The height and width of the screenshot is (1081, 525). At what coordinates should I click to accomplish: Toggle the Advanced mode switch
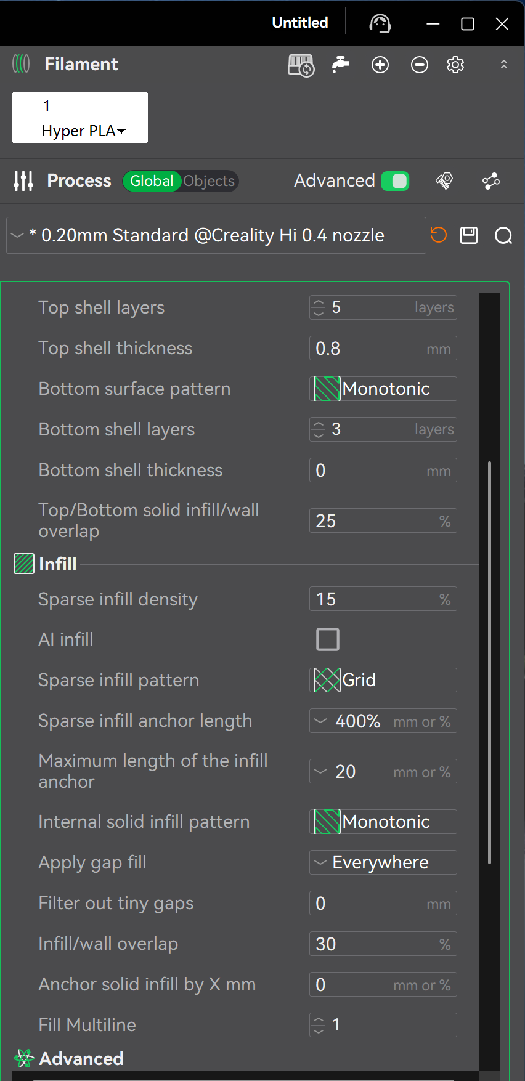pyautogui.click(x=395, y=181)
